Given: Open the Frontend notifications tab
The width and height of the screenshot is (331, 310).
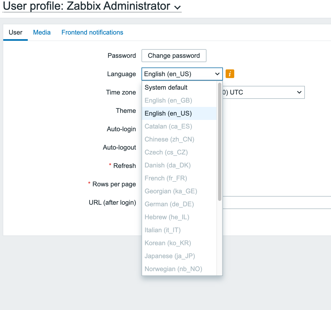Looking at the screenshot, I should coord(92,32).
